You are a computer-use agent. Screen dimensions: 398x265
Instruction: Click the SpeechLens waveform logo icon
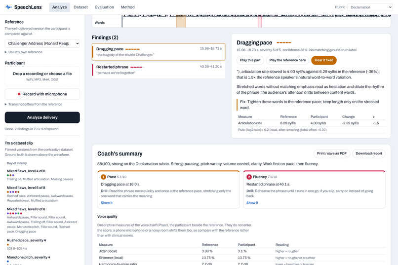tap(8, 7)
